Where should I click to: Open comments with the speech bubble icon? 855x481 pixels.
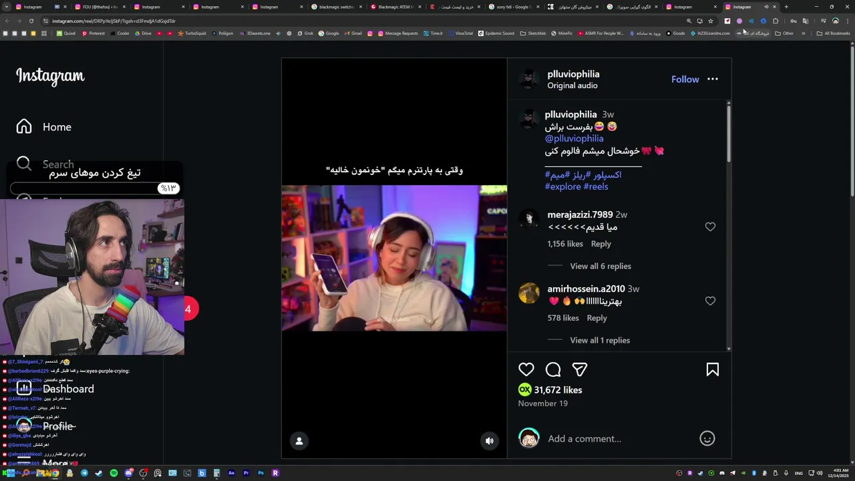pyautogui.click(x=553, y=369)
